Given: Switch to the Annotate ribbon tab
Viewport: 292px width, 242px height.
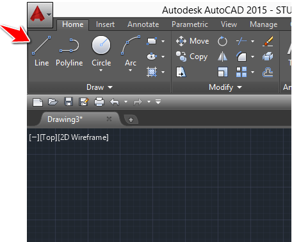Looking at the screenshot, I should pos(143,24).
